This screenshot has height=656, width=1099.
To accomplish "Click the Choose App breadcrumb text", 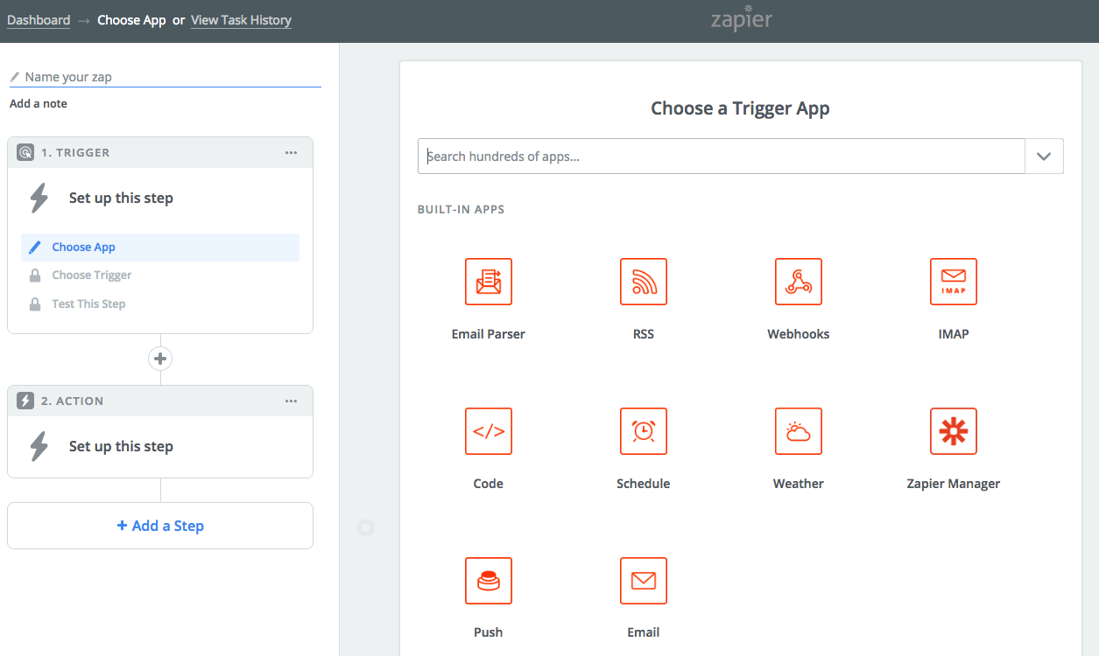I will point(131,20).
